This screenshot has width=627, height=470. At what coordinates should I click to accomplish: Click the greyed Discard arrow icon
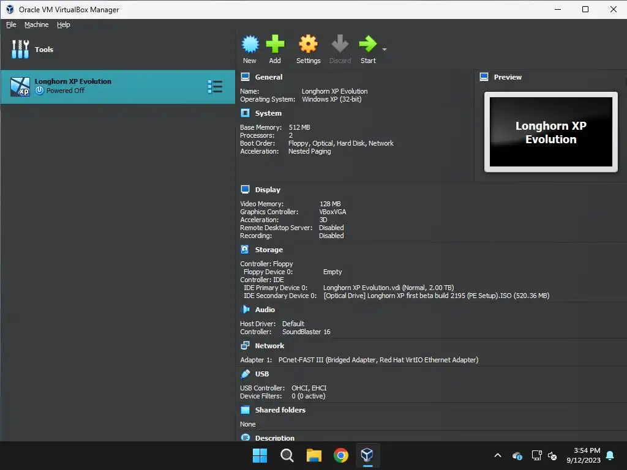point(340,44)
